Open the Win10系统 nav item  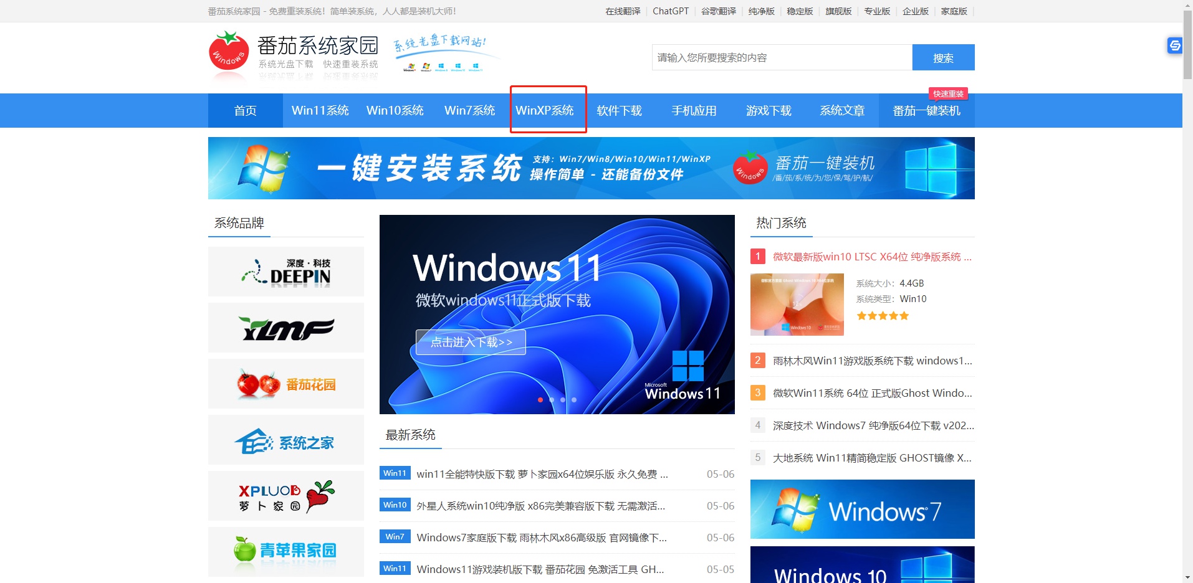[x=395, y=111]
